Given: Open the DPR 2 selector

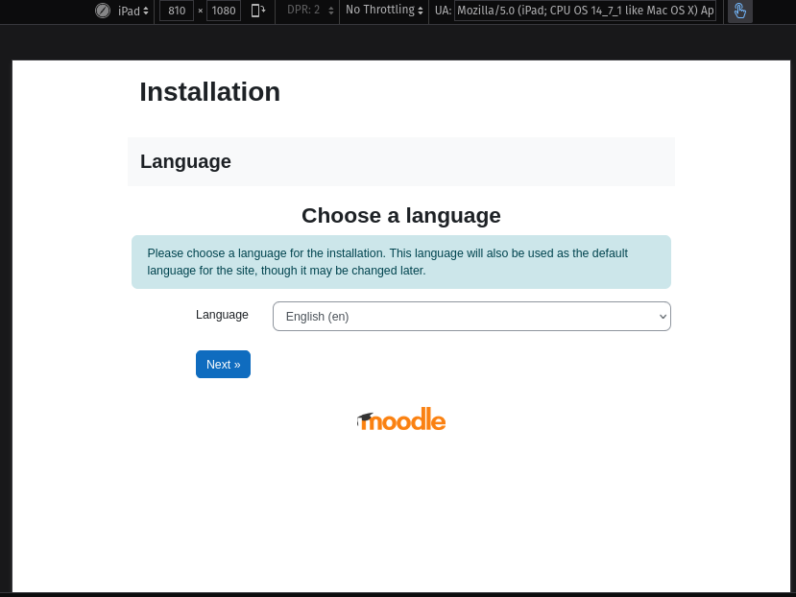Looking at the screenshot, I should pyautogui.click(x=310, y=11).
